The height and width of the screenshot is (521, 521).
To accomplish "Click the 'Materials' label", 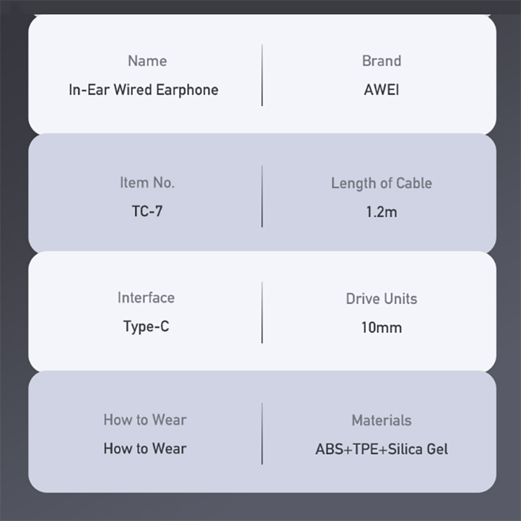I will 382,421.
